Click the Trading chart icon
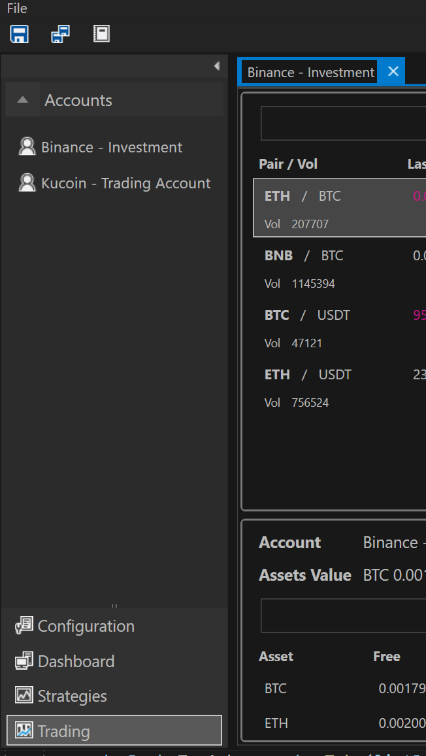This screenshot has width=426, height=756. point(24,730)
